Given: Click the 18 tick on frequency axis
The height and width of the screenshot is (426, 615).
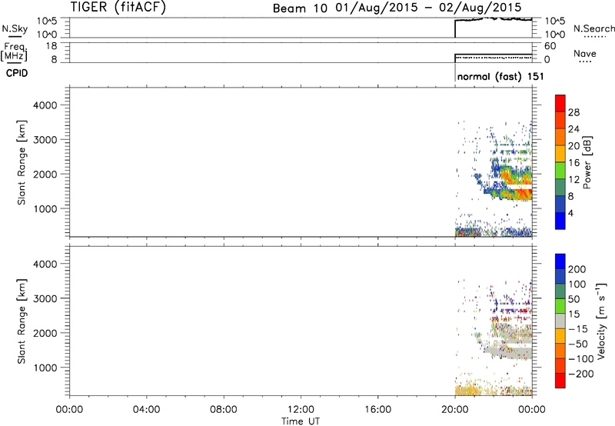Looking at the screenshot, I should [52, 46].
